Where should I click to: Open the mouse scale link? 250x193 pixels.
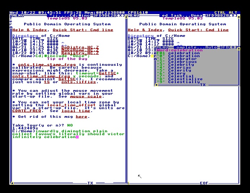[x=86, y=96]
